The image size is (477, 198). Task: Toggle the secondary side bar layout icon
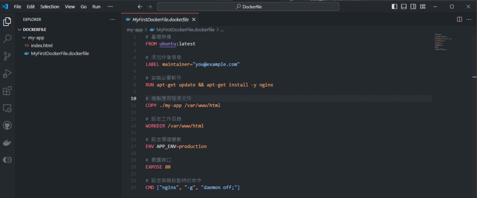pos(413,7)
